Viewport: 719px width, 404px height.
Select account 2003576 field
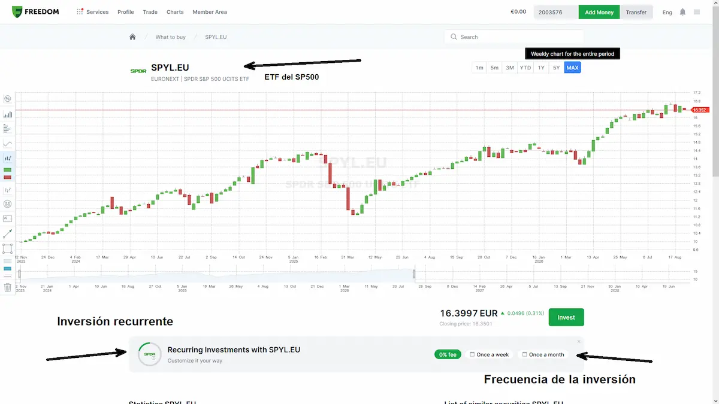coord(556,12)
